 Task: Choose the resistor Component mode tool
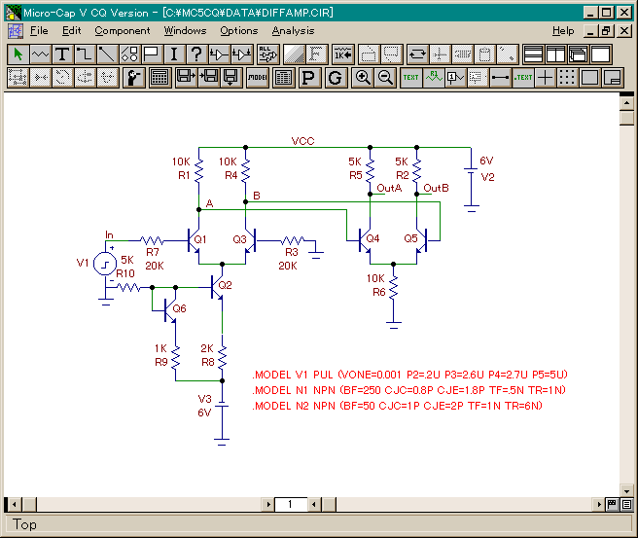point(40,54)
